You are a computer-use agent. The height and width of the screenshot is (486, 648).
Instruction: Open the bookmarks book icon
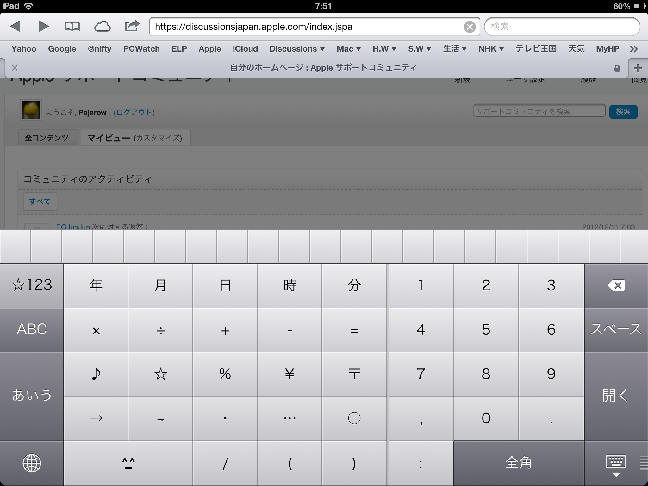pos(72,27)
